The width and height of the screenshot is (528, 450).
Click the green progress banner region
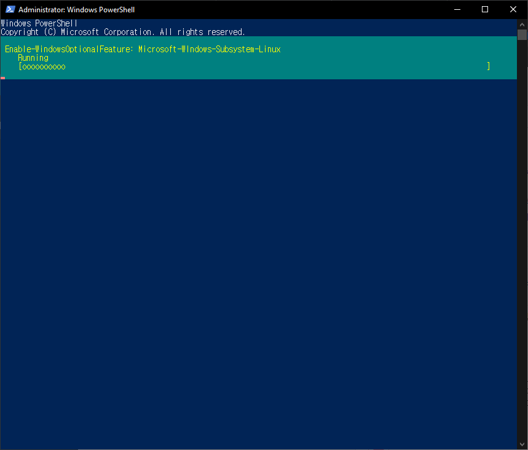(258, 57)
